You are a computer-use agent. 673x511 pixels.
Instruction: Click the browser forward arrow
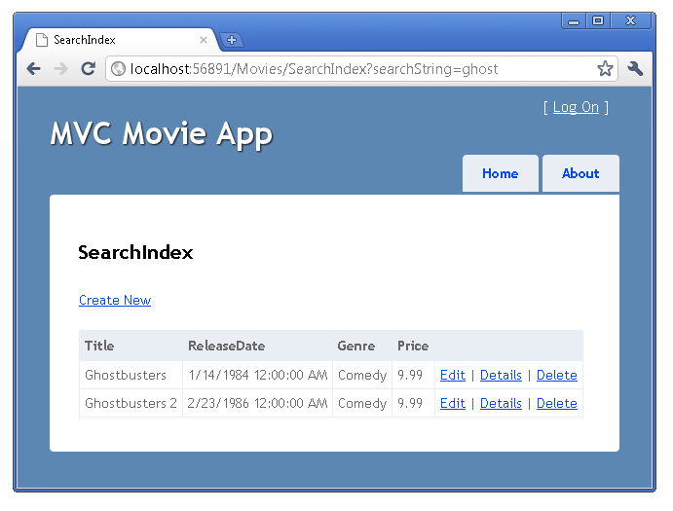point(60,69)
